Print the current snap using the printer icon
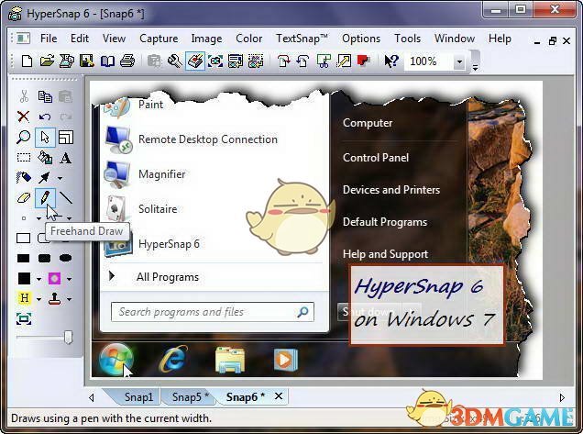This screenshot has height=434, width=583. pos(127,61)
